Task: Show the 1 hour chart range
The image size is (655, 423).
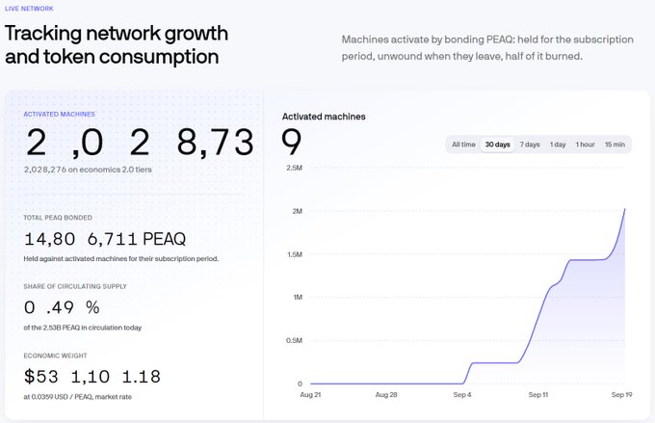Action: (585, 145)
